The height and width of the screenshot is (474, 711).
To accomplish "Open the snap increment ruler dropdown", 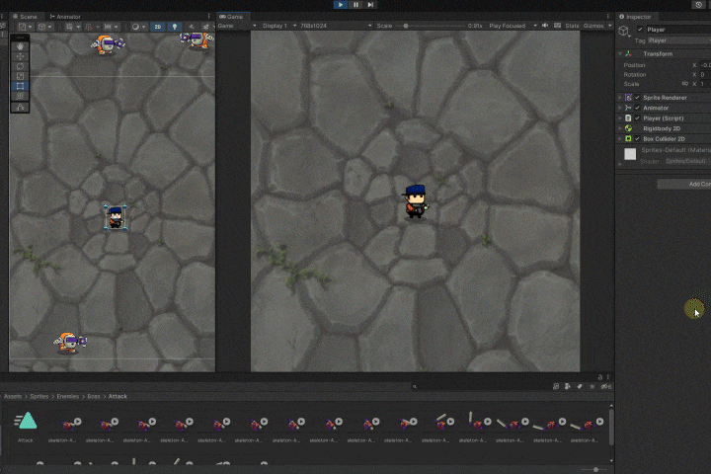I will pos(111,27).
